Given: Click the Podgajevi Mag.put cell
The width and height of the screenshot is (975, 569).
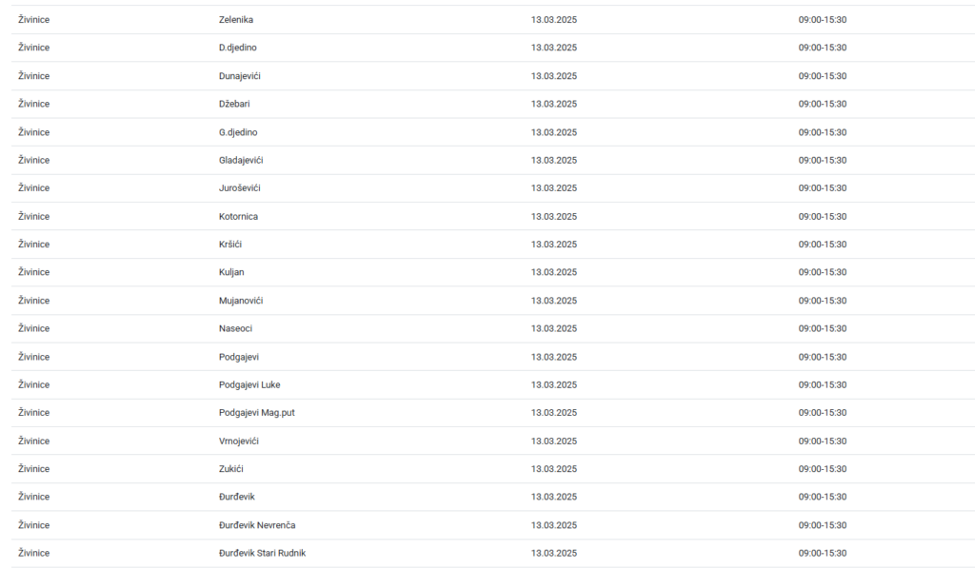Looking at the screenshot, I should click(x=257, y=412).
